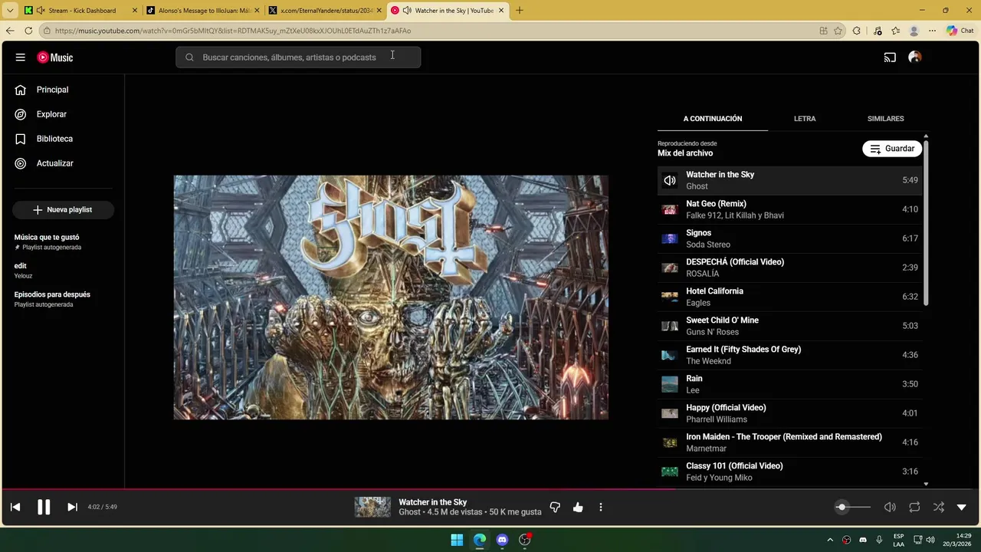Open the Windows Start menu

[x=457, y=540]
